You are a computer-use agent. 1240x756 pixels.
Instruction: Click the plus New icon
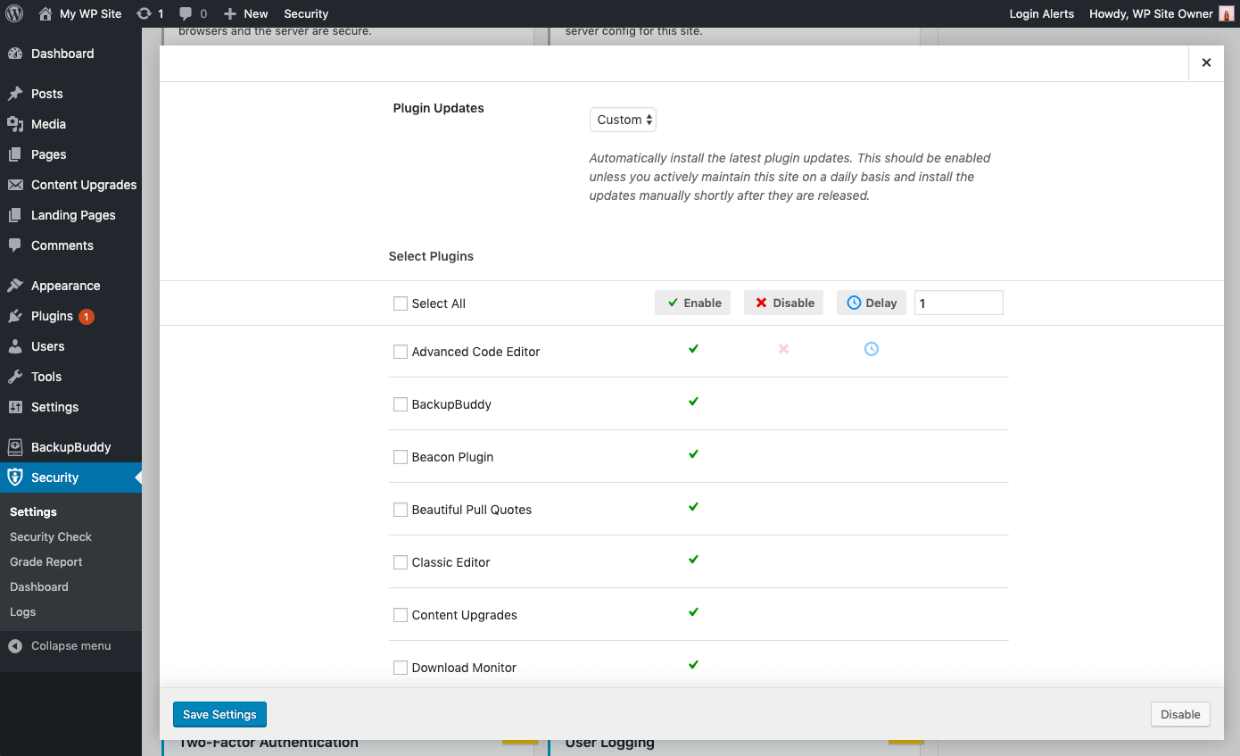click(230, 13)
